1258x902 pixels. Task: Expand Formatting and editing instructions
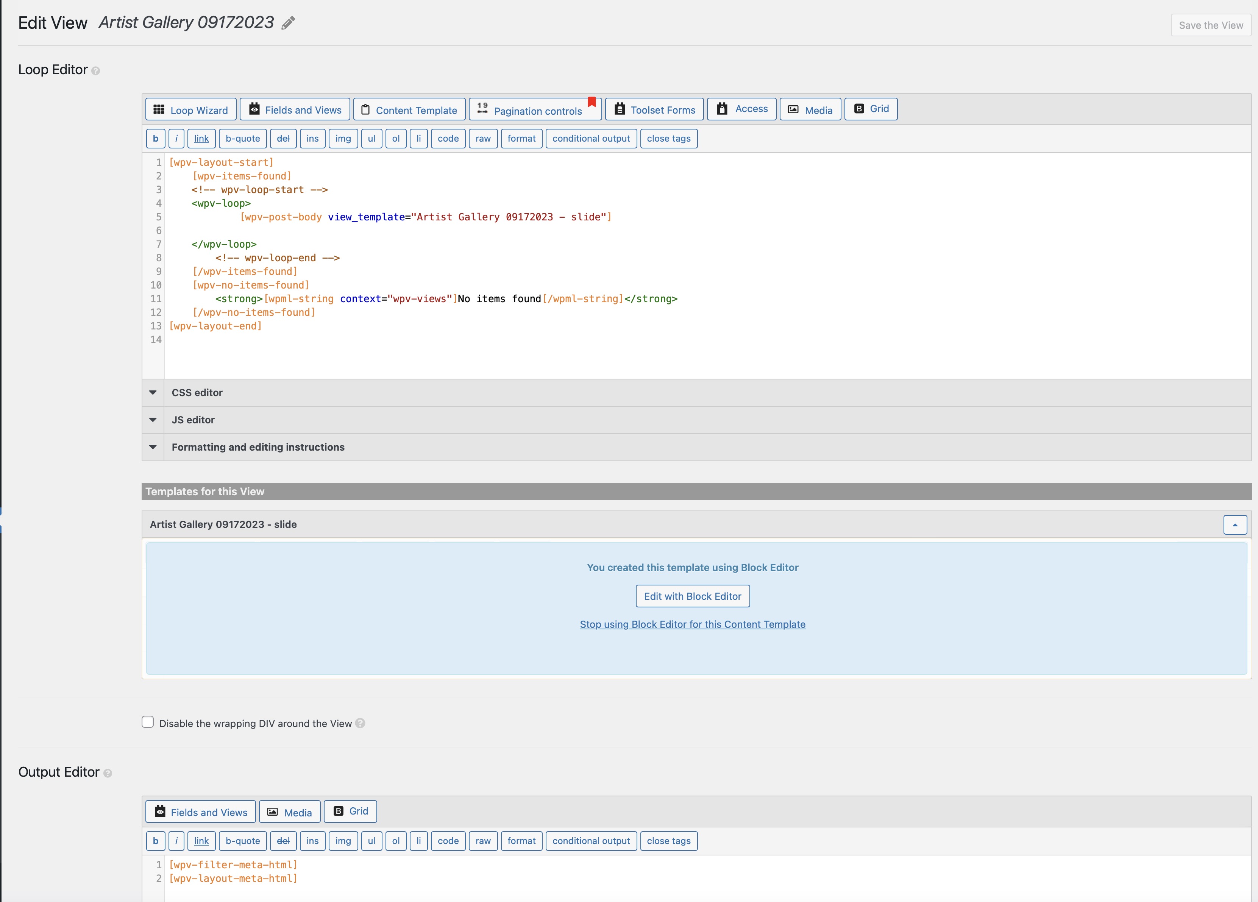(697, 447)
